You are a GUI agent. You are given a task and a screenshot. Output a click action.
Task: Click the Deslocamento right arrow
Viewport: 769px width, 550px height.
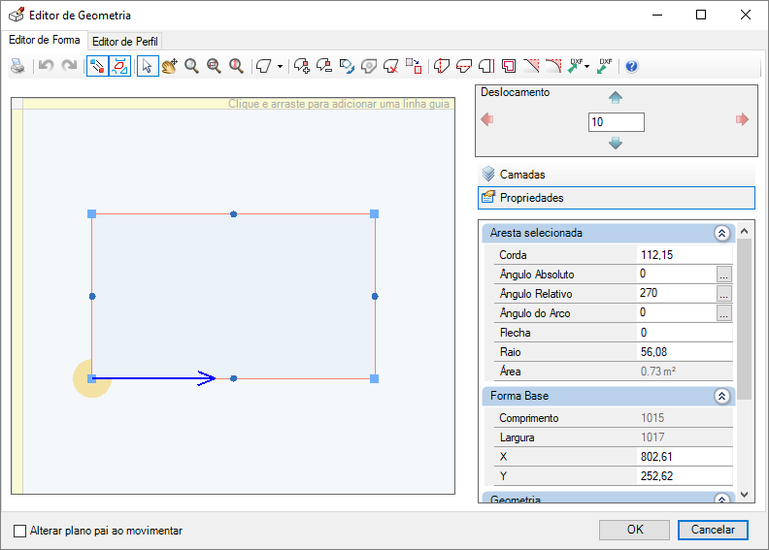tap(742, 119)
